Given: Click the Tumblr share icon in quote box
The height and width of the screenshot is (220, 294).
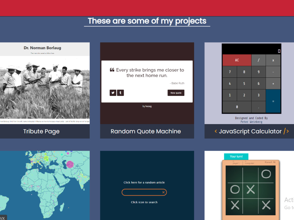Looking at the screenshot, I should point(120,93).
